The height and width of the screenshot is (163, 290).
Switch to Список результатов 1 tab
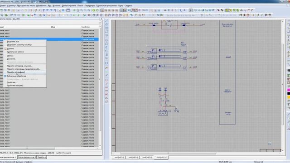(8, 157)
